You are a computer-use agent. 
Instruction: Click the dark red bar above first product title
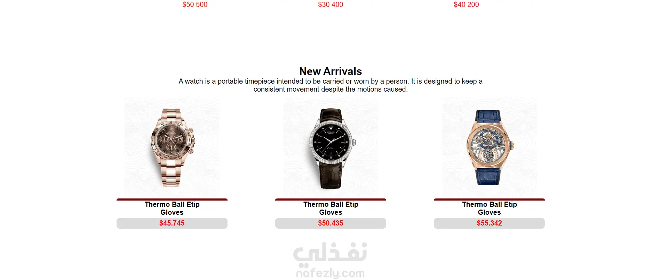(x=172, y=200)
